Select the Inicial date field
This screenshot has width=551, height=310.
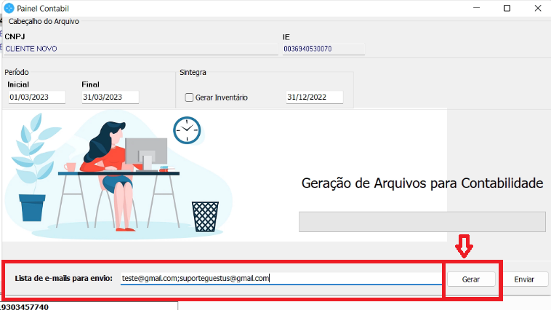pyautogui.click(x=36, y=98)
